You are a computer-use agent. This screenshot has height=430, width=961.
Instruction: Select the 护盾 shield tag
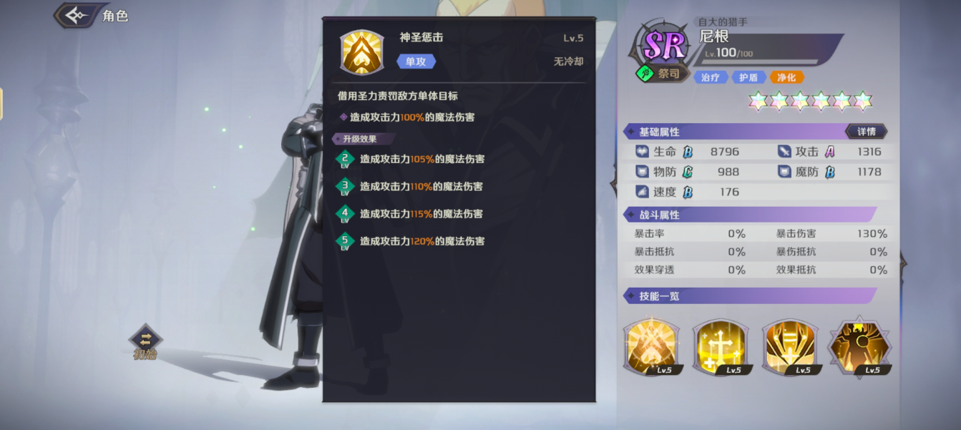[x=748, y=77]
